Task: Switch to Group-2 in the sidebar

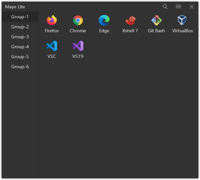Action: click(20, 27)
